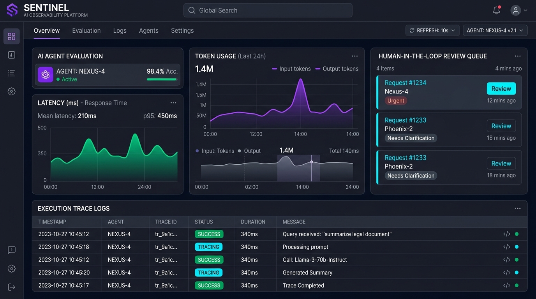The height and width of the screenshot is (299, 536).
Task: Click the 98.4% accuracy progress bar
Action: click(x=162, y=79)
